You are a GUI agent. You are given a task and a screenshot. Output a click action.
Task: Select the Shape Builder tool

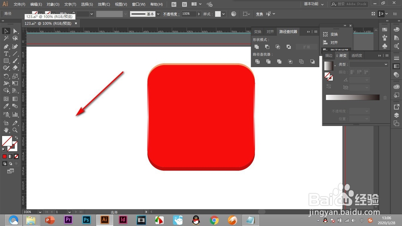coord(6,90)
